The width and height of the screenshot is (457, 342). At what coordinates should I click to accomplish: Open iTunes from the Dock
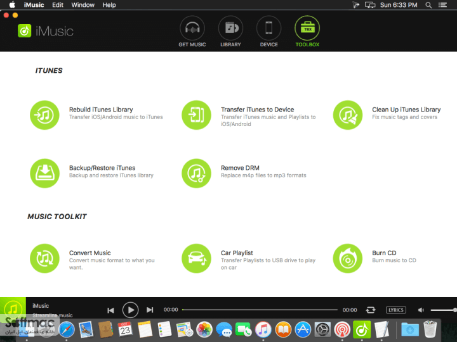[x=263, y=330]
